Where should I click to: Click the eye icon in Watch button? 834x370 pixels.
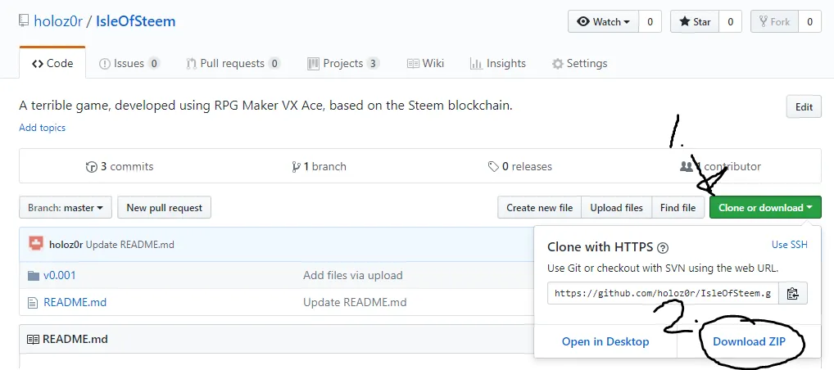pyautogui.click(x=583, y=22)
